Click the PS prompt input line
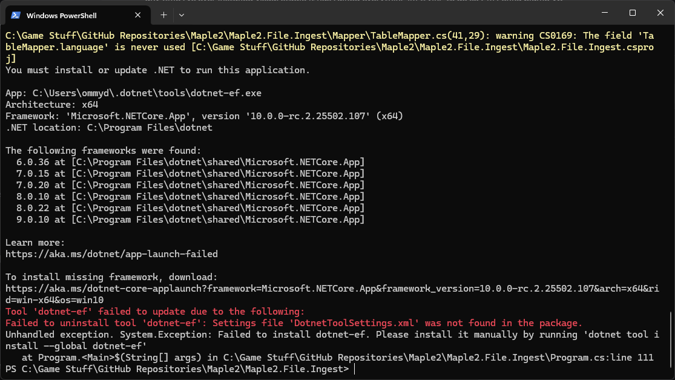 (180, 369)
